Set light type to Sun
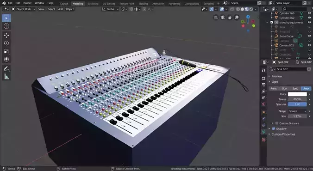The height and width of the screenshot is (171, 313). (x=284, y=88)
